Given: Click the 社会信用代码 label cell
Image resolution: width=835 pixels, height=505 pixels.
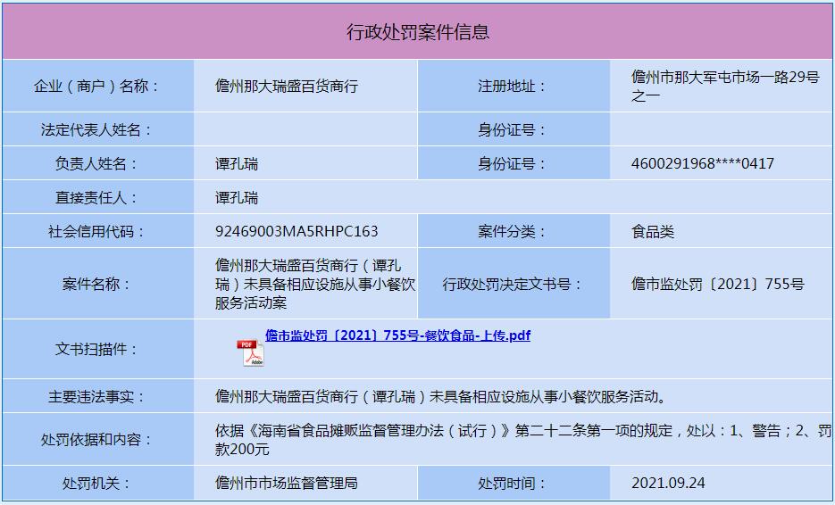Looking at the screenshot, I should (x=97, y=231).
